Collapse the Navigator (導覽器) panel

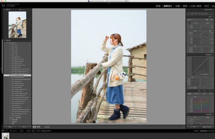coord(4,10)
